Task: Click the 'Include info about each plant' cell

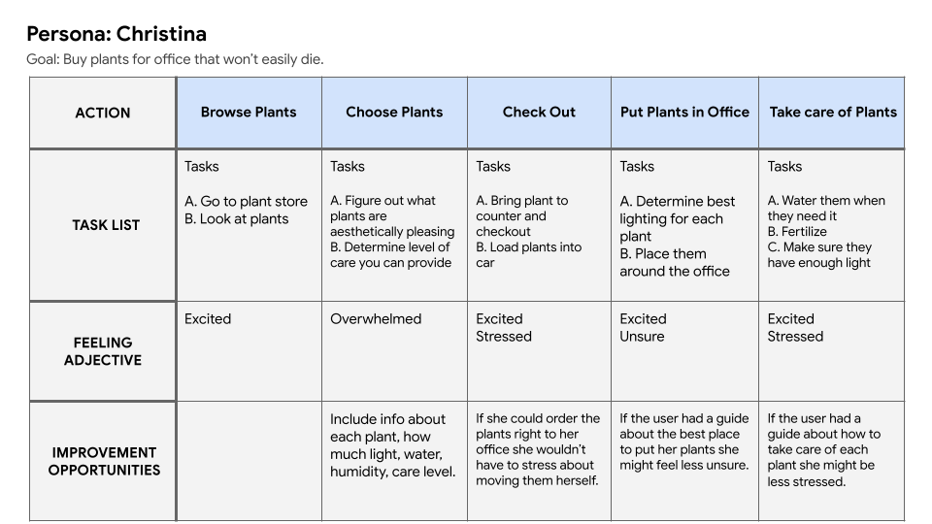Action: [395, 461]
